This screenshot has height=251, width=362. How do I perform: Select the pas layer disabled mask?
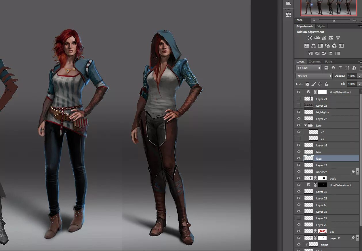[x=322, y=231]
